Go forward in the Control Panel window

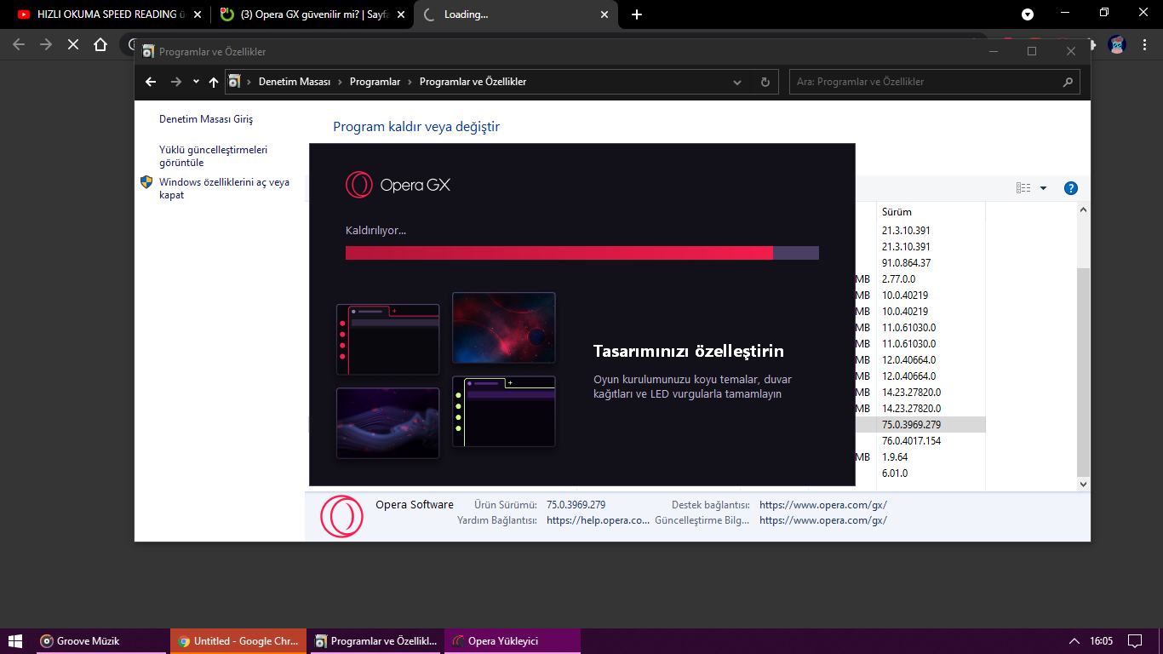pyautogui.click(x=175, y=82)
